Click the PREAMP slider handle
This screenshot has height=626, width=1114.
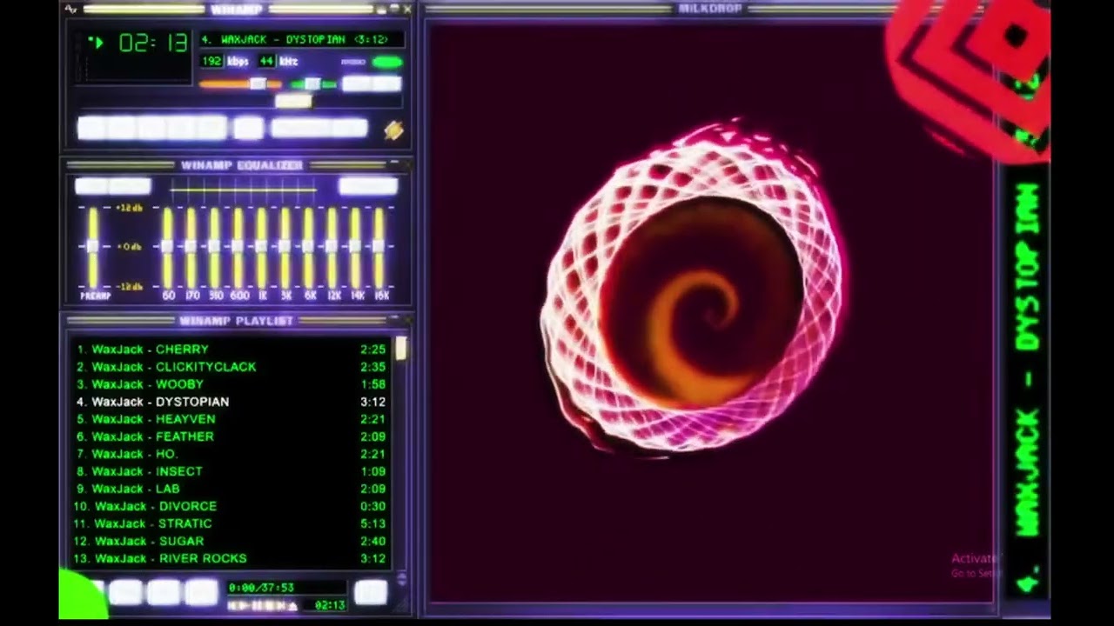coord(93,246)
